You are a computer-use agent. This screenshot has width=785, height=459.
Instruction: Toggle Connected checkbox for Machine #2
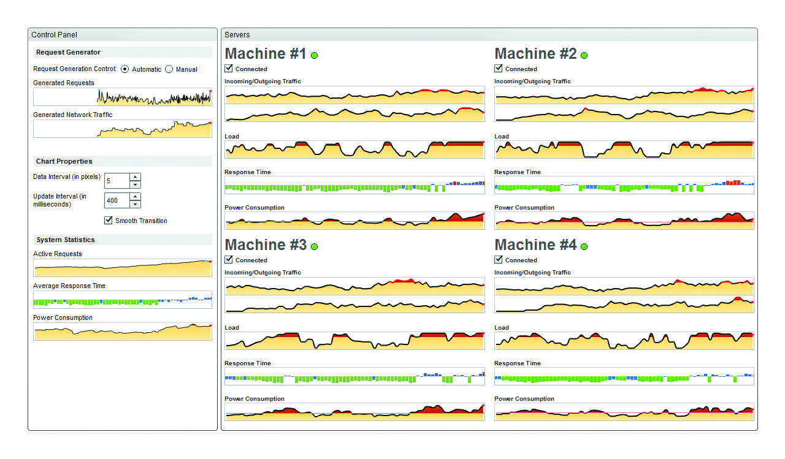tap(499, 69)
